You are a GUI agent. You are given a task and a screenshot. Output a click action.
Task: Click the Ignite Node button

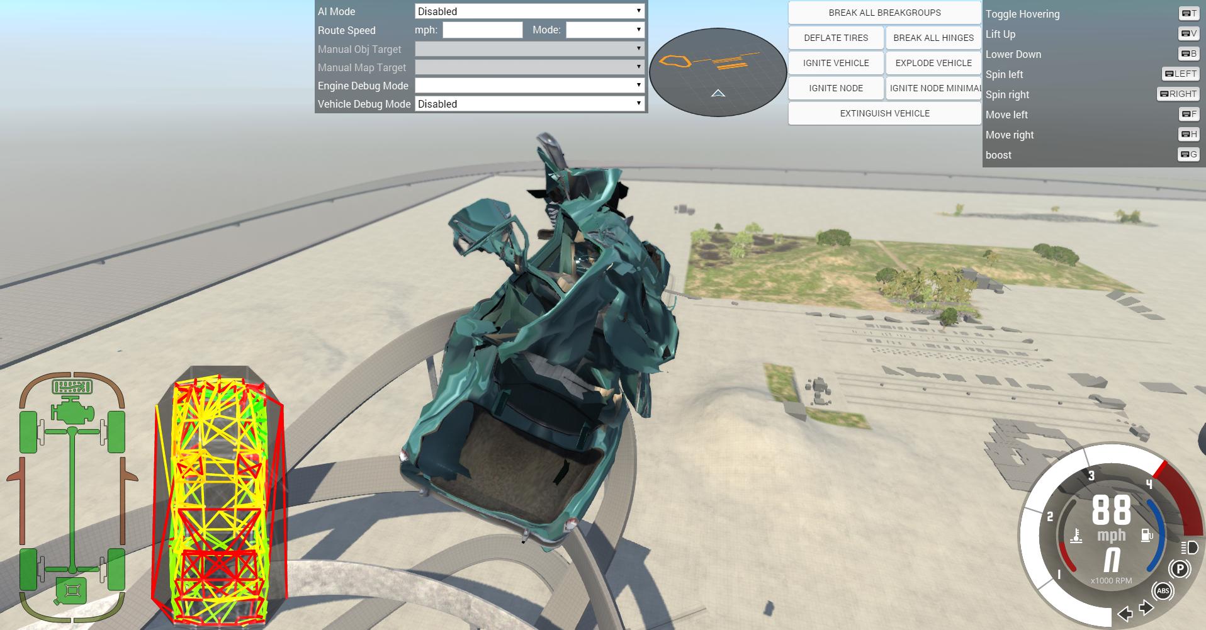point(836,88)
